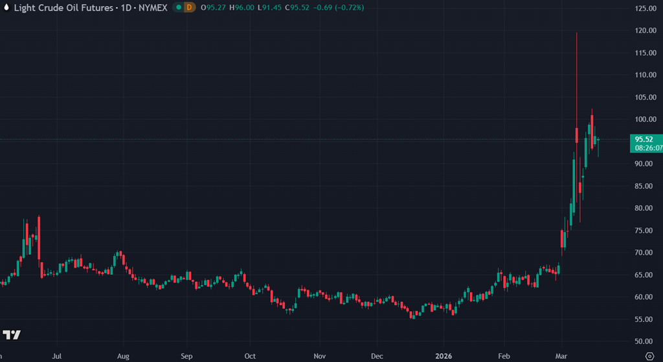Click the 75.00 level on price scale
The height and width of the screenshot is (362, 663).
pos(644,230)
